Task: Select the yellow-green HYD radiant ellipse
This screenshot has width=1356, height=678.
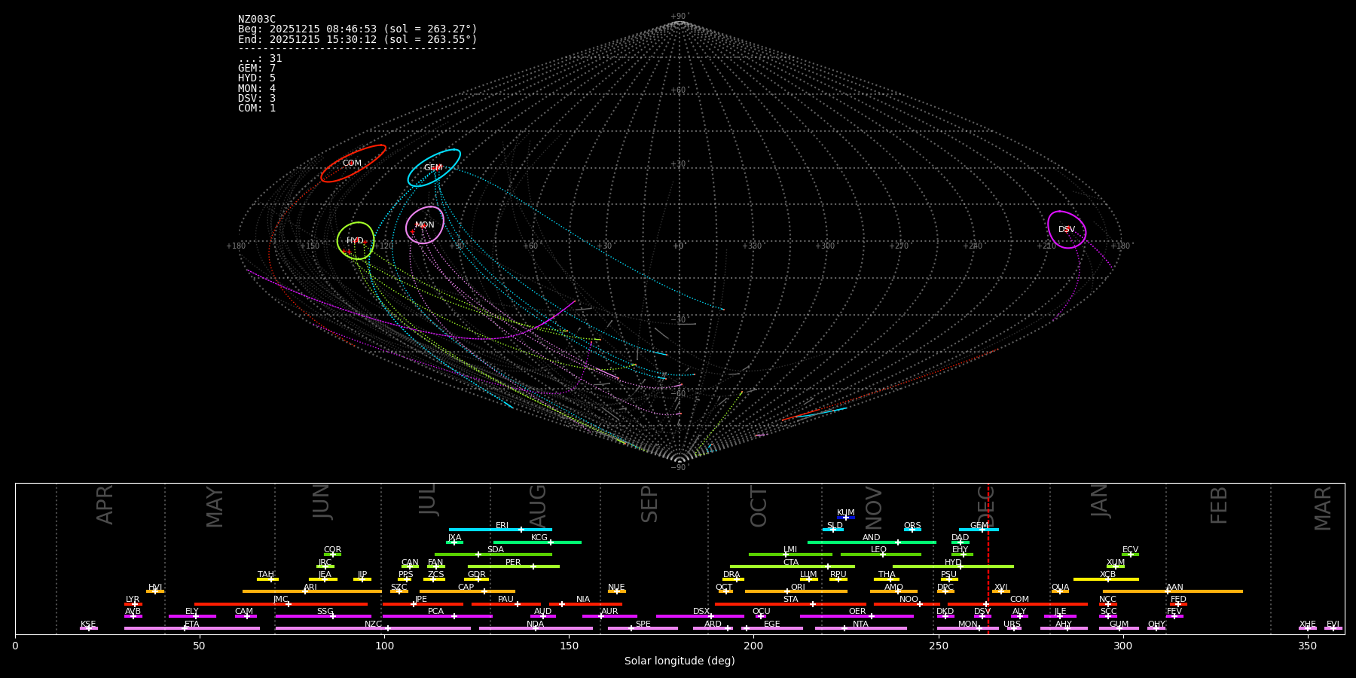Action: pos(355,241)
